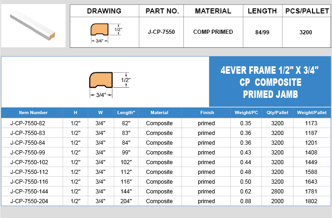Click the 0.88 weight per piece value
The image size is (332, 218).
[x=246, y=201]
